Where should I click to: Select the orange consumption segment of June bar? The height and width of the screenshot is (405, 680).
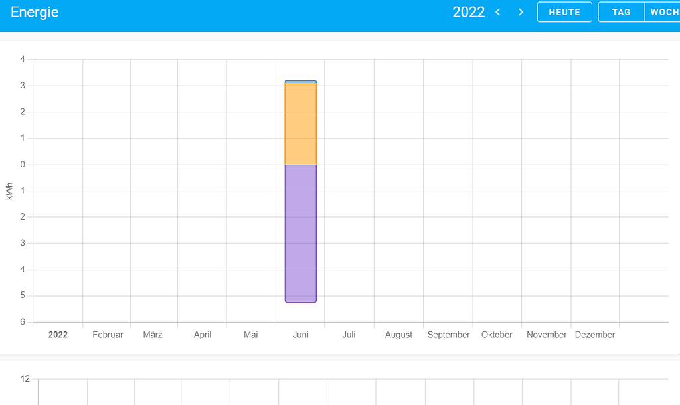click(300, 123)
